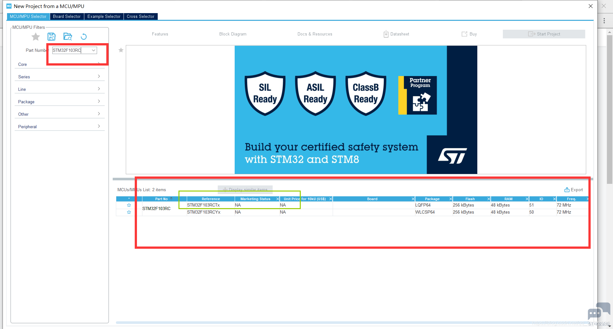Open the background window's three-dot menu
The height and width of the screenshot is (329, 613).
coord(604,21)
